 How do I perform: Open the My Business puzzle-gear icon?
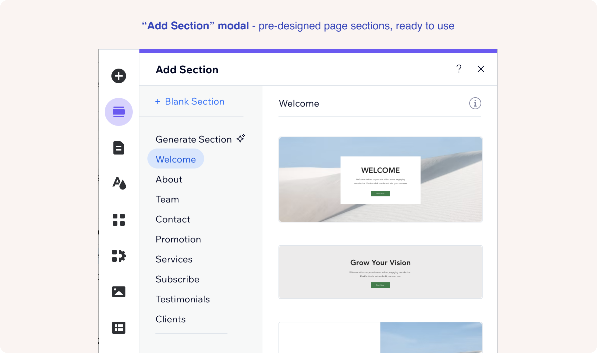click(119, 256)
